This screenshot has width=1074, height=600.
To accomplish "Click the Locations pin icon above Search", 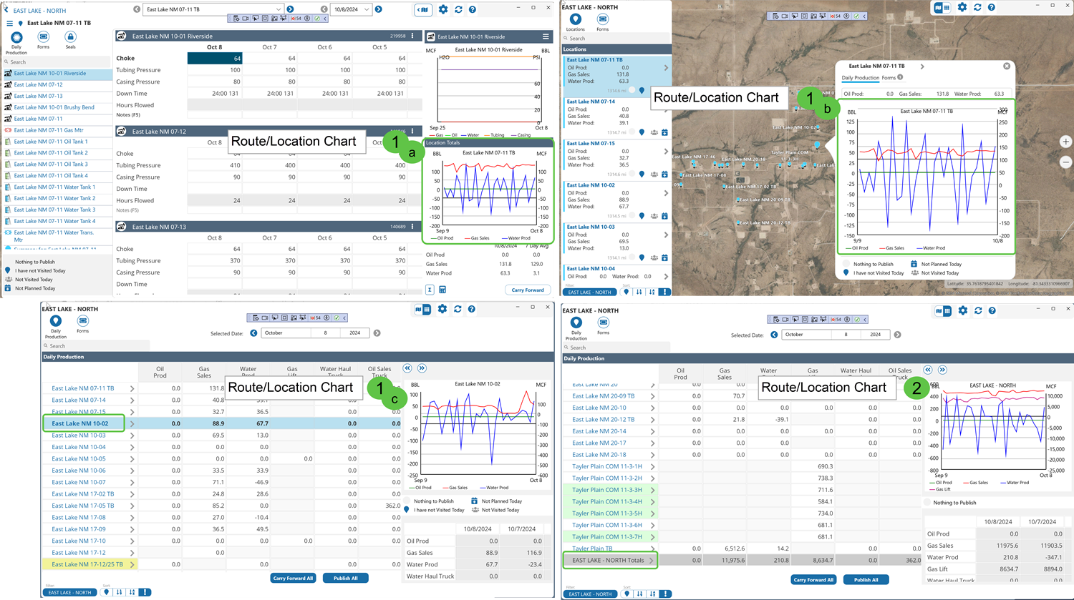I will pyautogui.click(x=575, y=21).
